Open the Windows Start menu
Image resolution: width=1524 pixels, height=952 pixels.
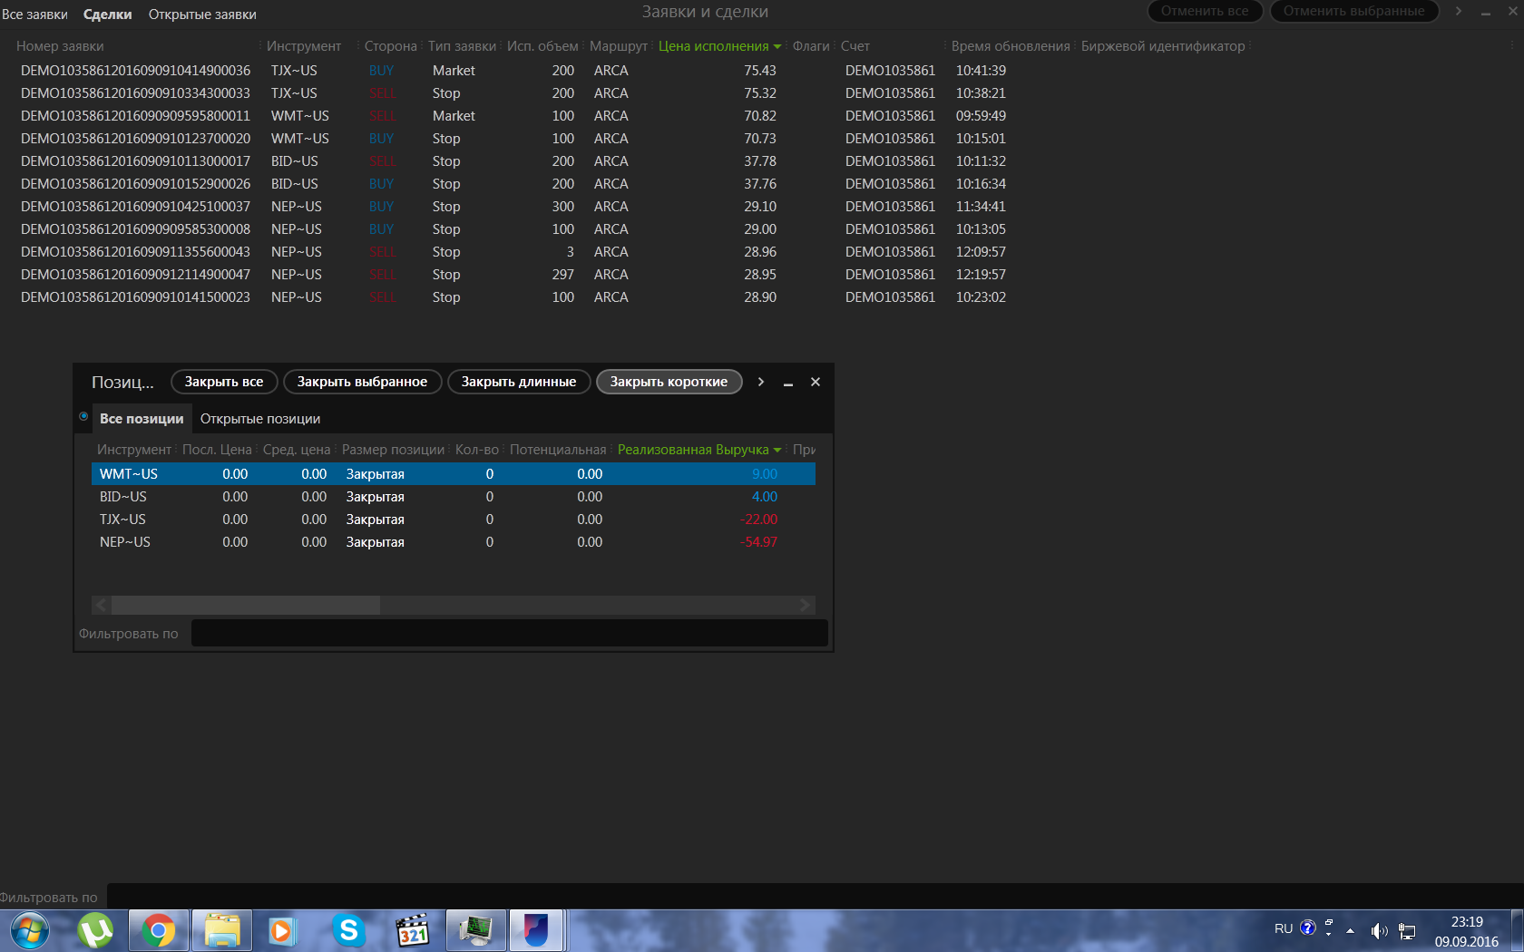tap(29, 931)
